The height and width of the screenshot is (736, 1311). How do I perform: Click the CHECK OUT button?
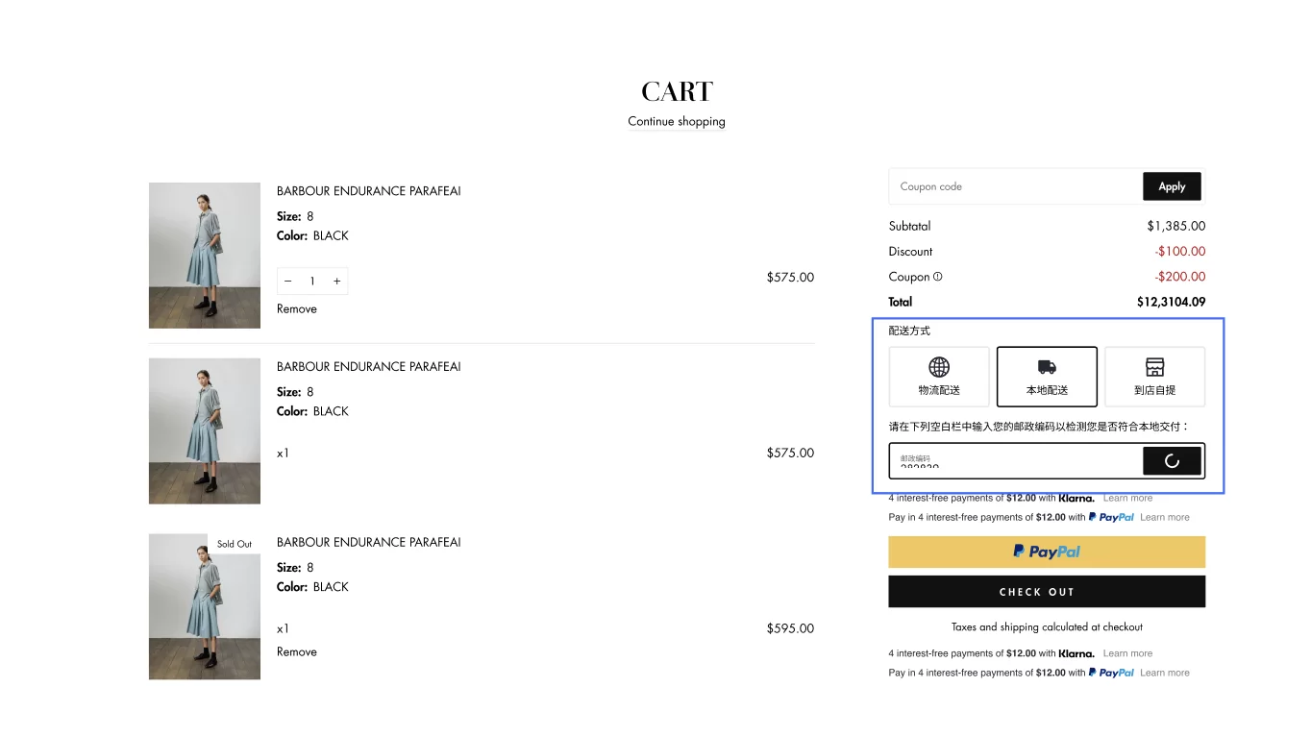coord(1047,592)
